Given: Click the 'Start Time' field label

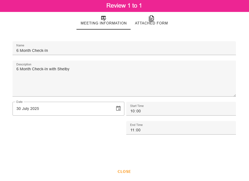Looking at the screenshot, I should click(x=137, y=106).
